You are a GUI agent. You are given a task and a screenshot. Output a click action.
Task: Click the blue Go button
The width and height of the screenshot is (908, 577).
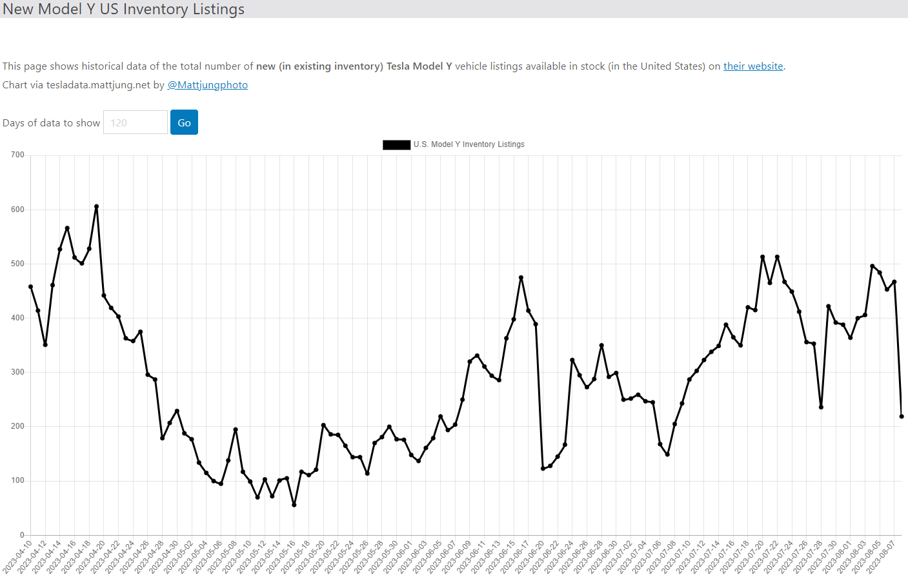tap(184, 122)
